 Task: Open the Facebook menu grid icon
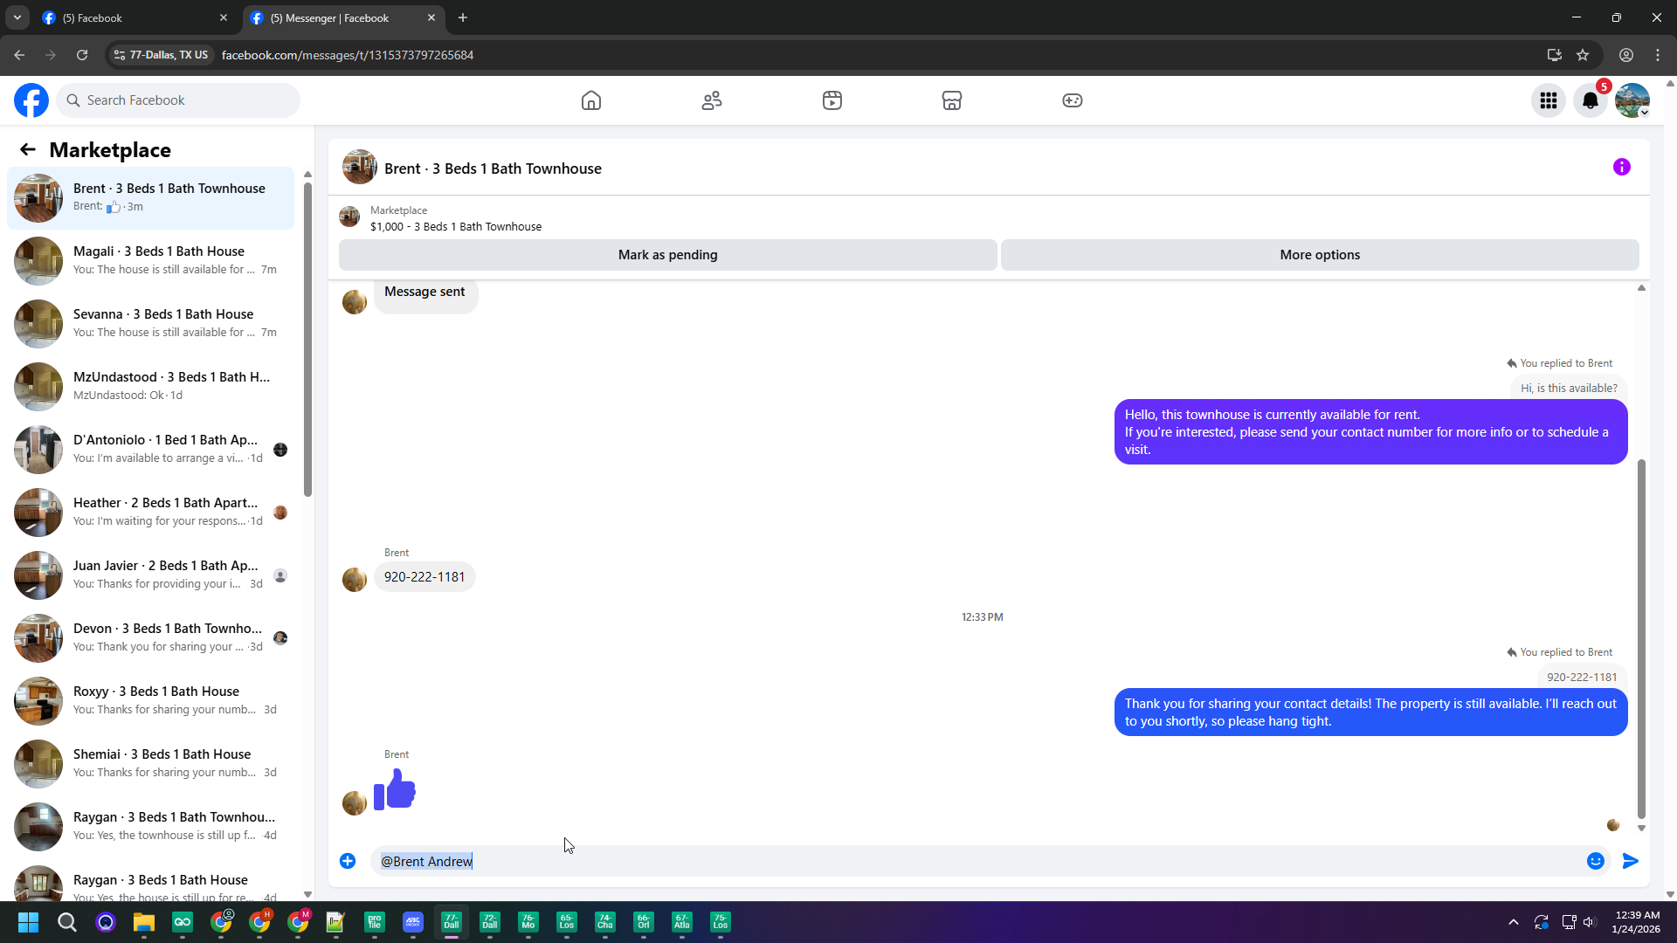(x=1549, y=100)
